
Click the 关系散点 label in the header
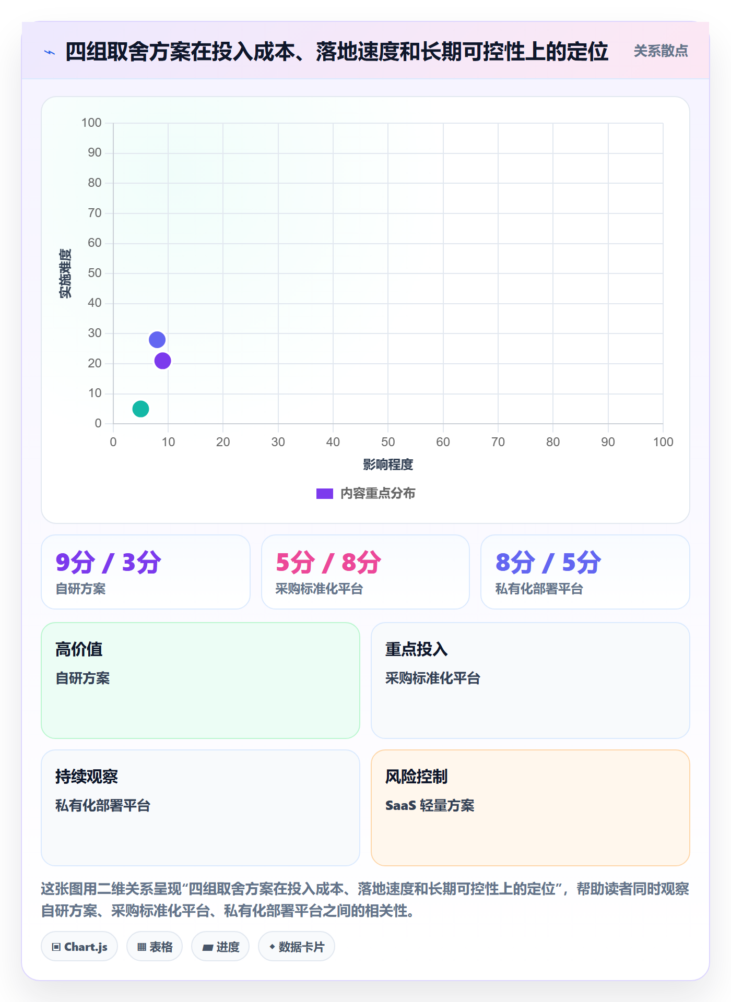(x=661, y=51)
